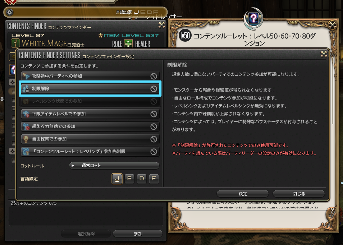Click the コンテンツルーレット:レベリング restriction icon

[26, 152]
